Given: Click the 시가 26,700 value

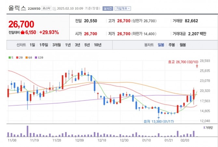Looking at the screenshot, I should tap(90, 34).
